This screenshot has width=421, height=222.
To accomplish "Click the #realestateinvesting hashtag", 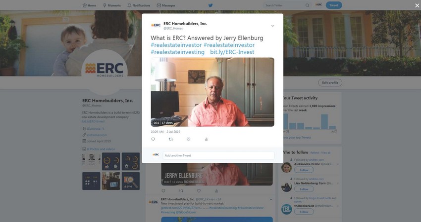I will tap(177, 52).
